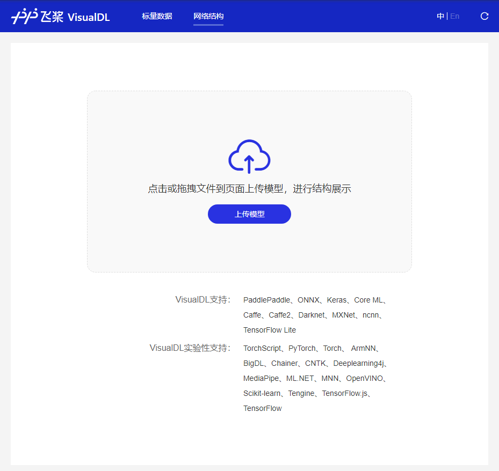Viewport: 499px width, 471px height.
Task: Click the TensorFlow Lite label in supported list
Action: [269, 330]
